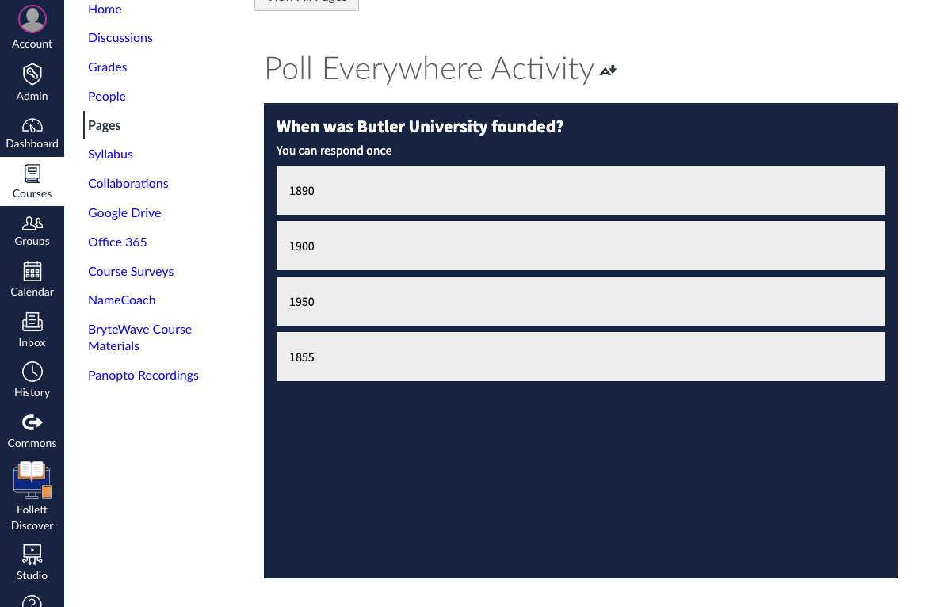Open the Inbox icon
The width and height of the screenshot is (928, 607).
pos(32,322)
